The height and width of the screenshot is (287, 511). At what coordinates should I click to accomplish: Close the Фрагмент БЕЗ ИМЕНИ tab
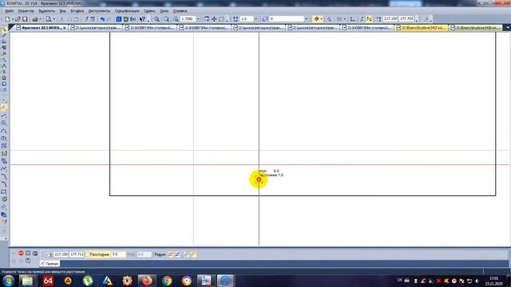65,28
